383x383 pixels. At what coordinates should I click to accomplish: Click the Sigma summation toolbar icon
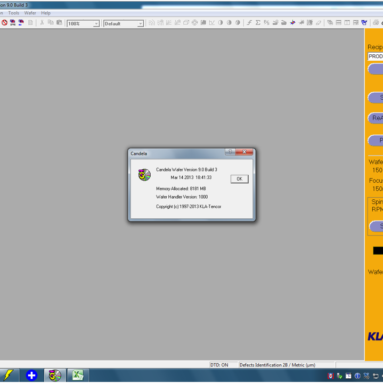pos(258,23)
